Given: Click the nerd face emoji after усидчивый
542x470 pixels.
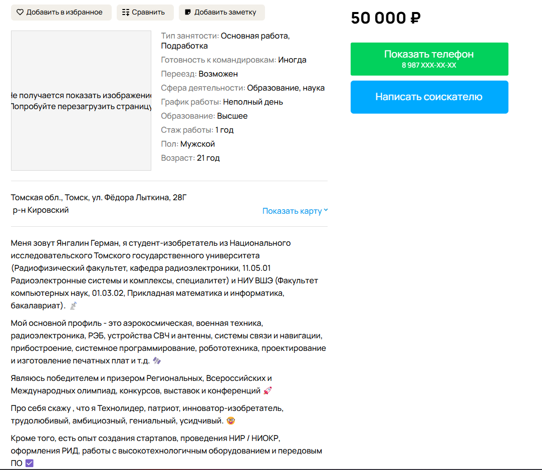Looking at the screenshot, I should pyautogui.click(x=231, y=421).
